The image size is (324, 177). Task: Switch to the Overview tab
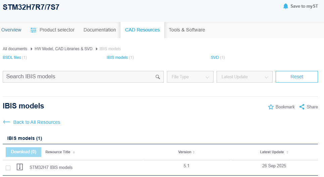(x=11, y=30)
